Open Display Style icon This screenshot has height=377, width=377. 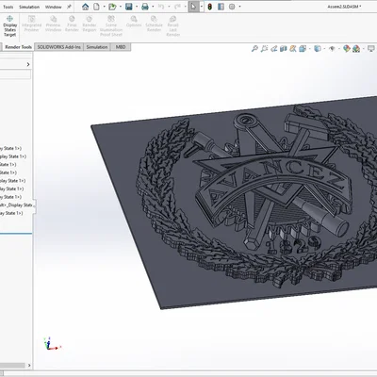[x=318, y=49]
